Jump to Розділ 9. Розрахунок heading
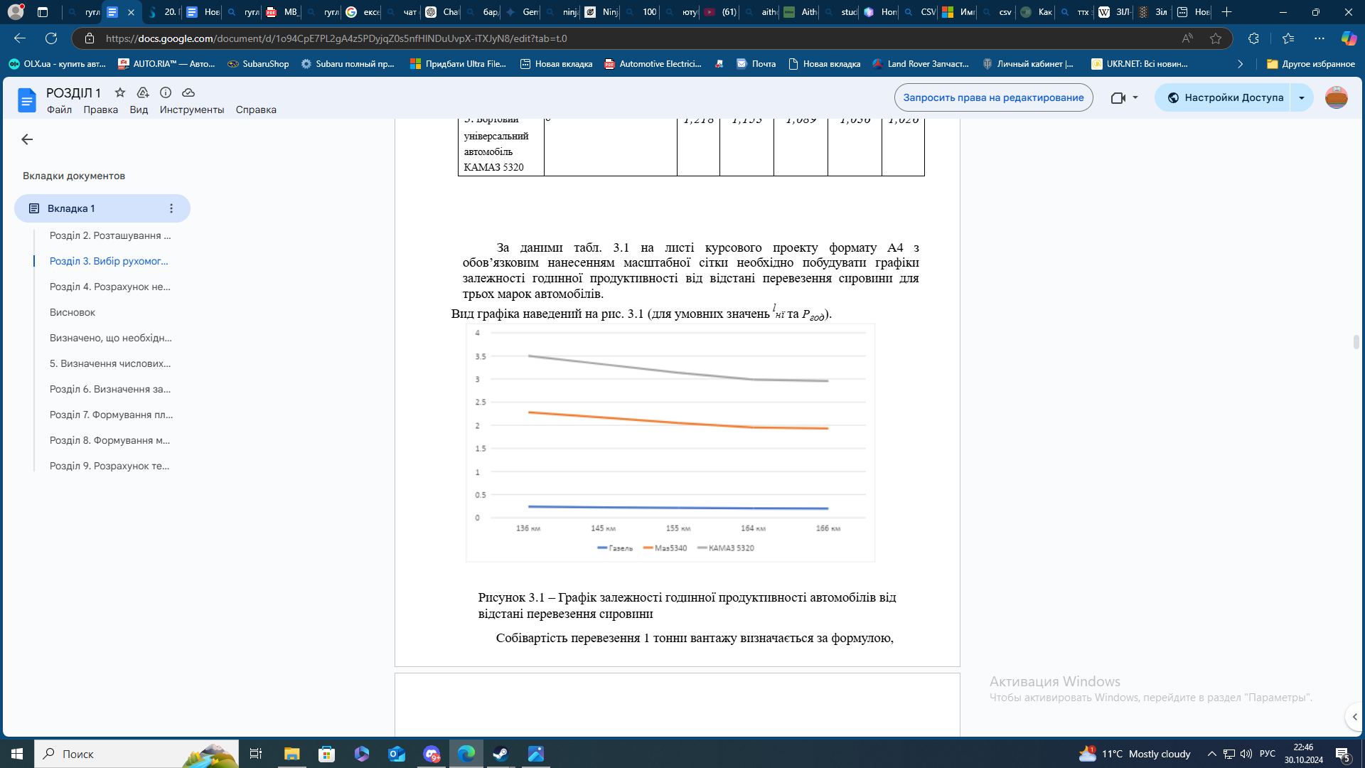 109,466
